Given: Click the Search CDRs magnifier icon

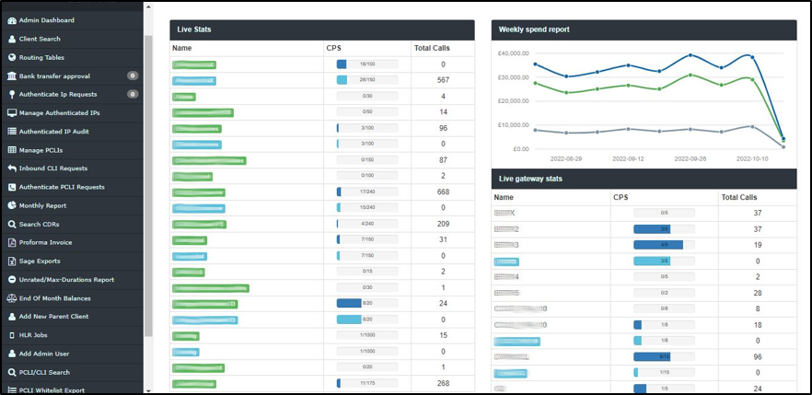Looking at the screenshot, I should [12, 224].
